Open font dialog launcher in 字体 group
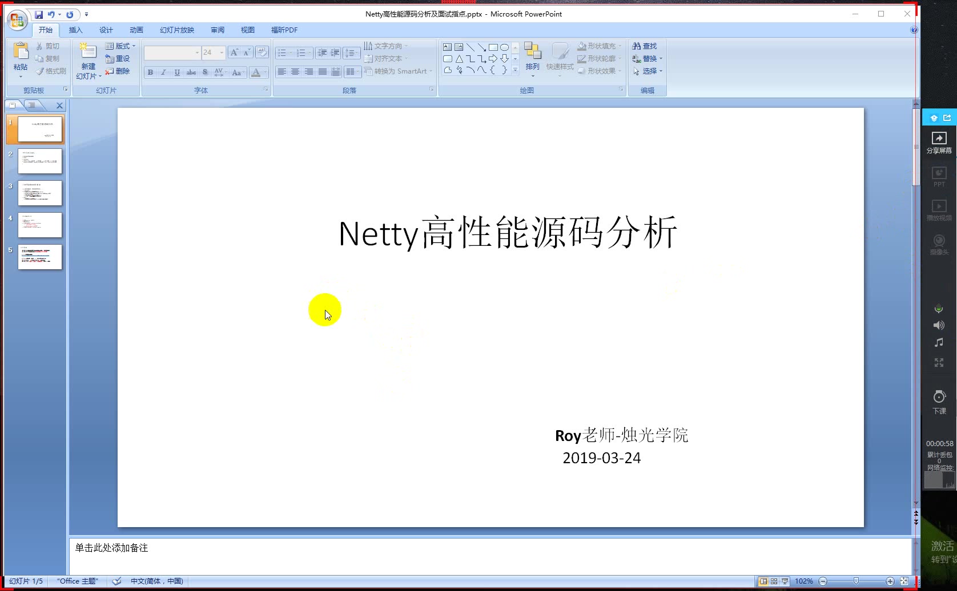This screenshot has width=957, height=591. 266,90
